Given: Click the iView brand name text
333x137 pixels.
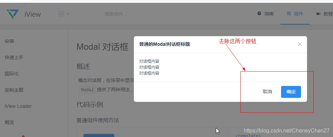Looking at the screenshot, I should coord(33,14).
